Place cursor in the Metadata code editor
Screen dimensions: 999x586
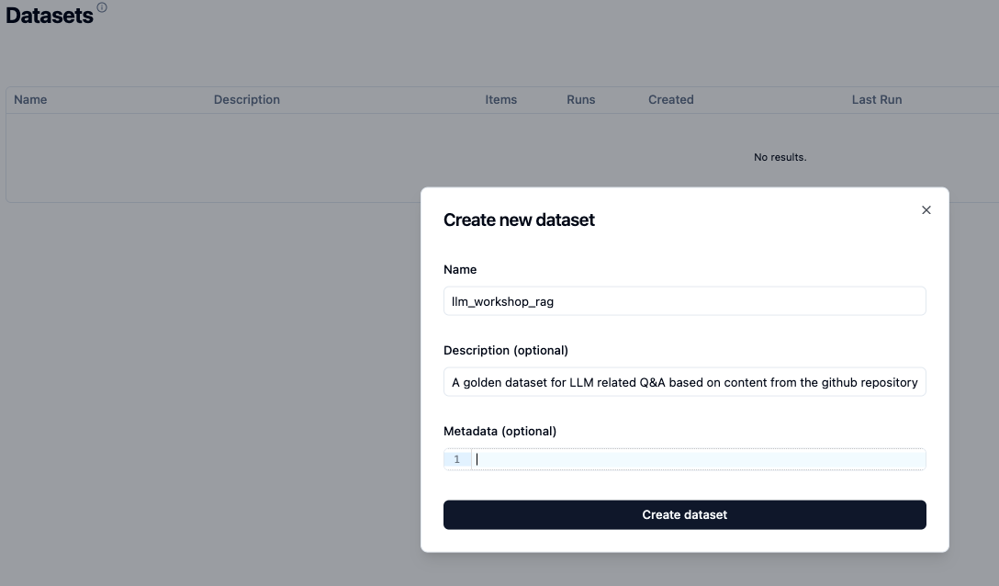(698, 459)
